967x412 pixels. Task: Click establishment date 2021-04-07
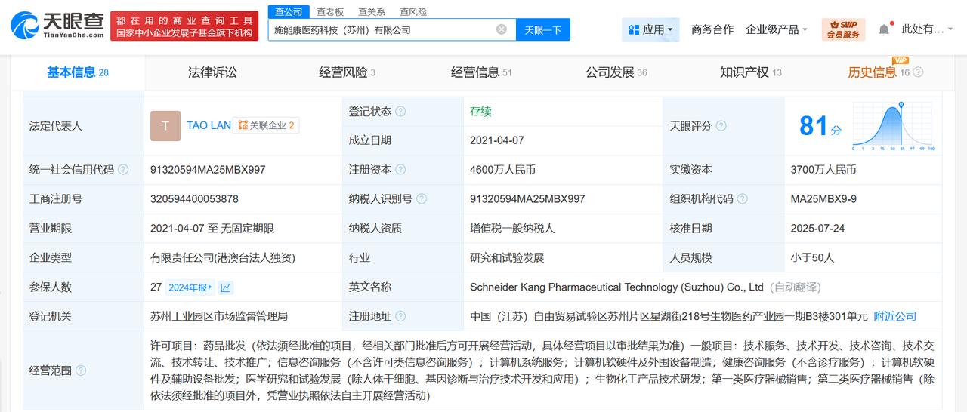point(497,140)
